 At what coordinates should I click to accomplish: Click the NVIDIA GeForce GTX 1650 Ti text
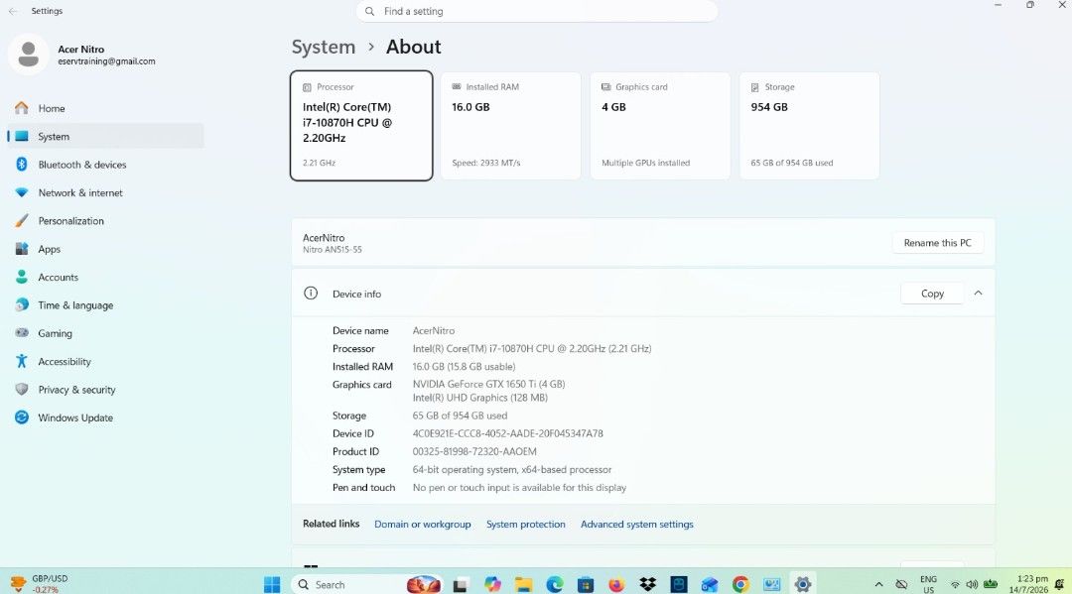[488, 384]
